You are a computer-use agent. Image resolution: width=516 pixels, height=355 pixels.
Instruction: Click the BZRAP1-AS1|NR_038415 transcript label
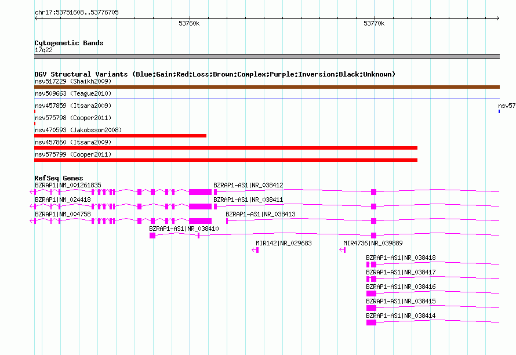(x=401, y=301)
